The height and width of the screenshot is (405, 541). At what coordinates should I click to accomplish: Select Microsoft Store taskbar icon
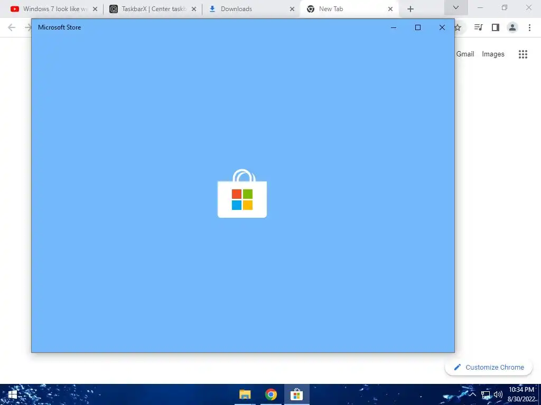pyautogui.click(x=297, y=394)
